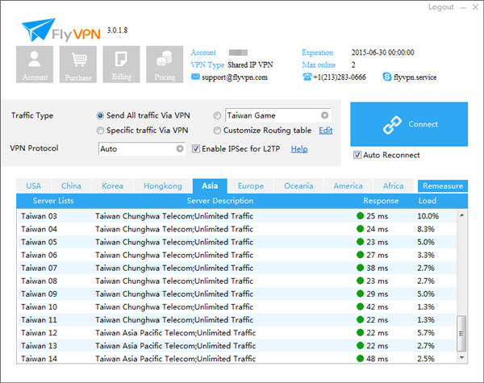Click green status dot for Taiwan 07
The image size is (484, 383).
click(x=360, y=268)
